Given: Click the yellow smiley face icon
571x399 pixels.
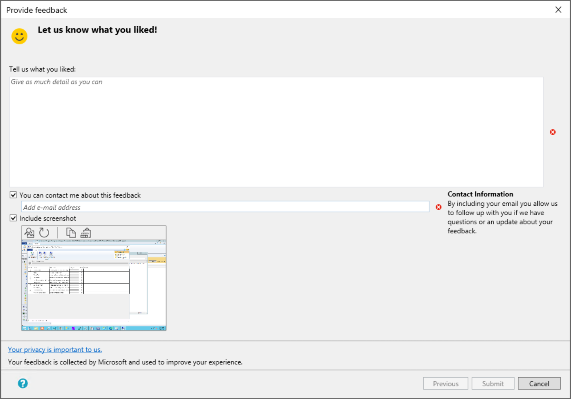Looking at the screenshot, I should [x=19, y=36].
